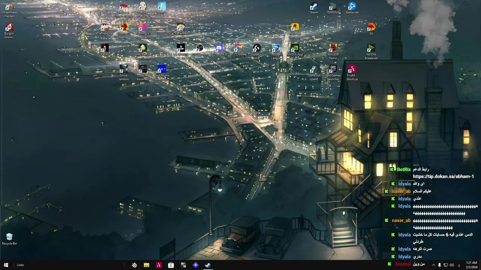This screenshot has height=270, width=481.
Task: Launch the Game Jolt Client shortcut
Action: 314,73
